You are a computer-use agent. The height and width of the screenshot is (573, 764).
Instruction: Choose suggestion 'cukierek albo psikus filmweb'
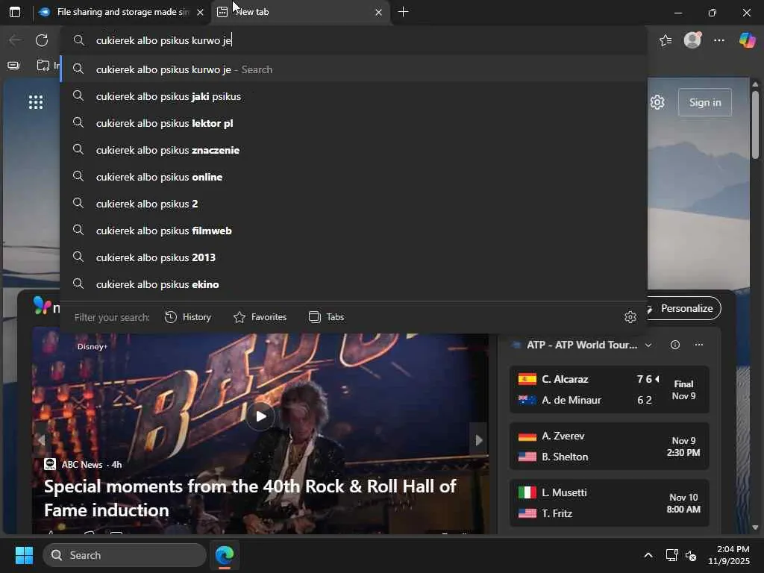tap(354, 231)
